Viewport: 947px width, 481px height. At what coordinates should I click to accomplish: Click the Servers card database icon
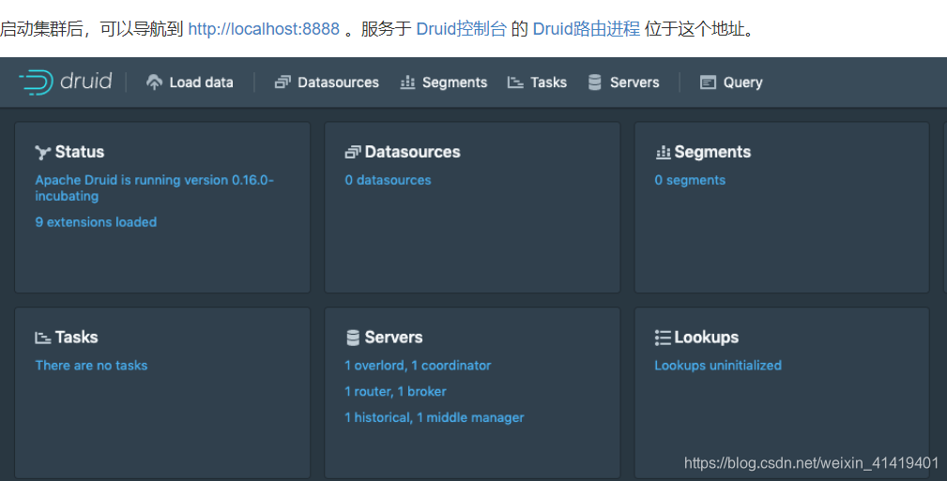(x=353, y=338)
